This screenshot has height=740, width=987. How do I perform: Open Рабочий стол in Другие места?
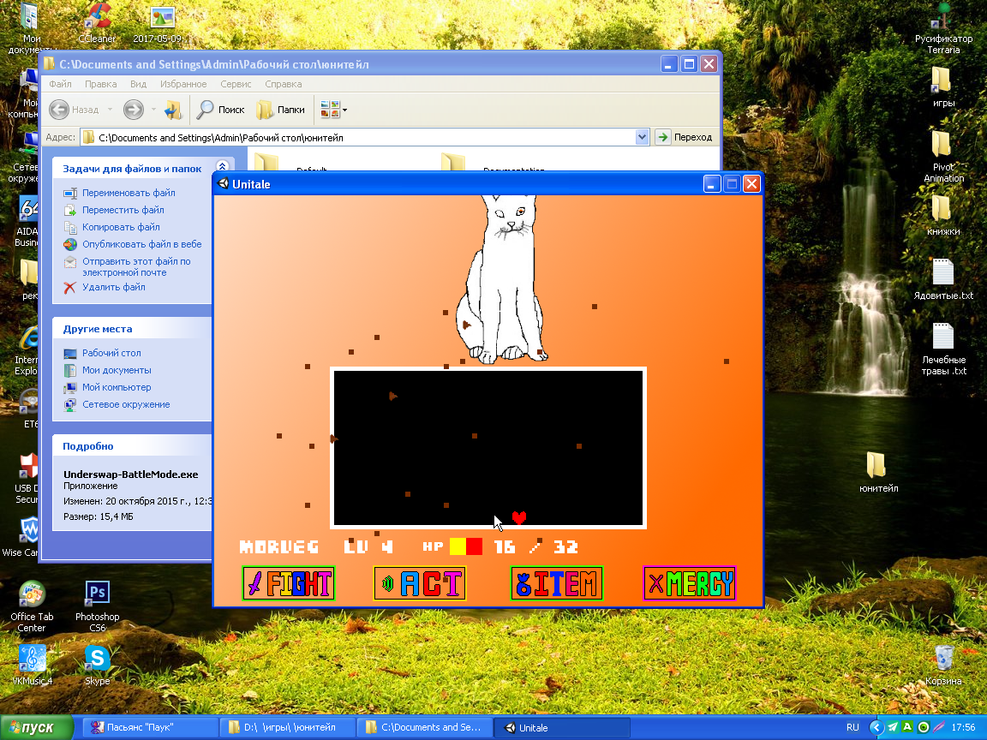click(111, 353)
